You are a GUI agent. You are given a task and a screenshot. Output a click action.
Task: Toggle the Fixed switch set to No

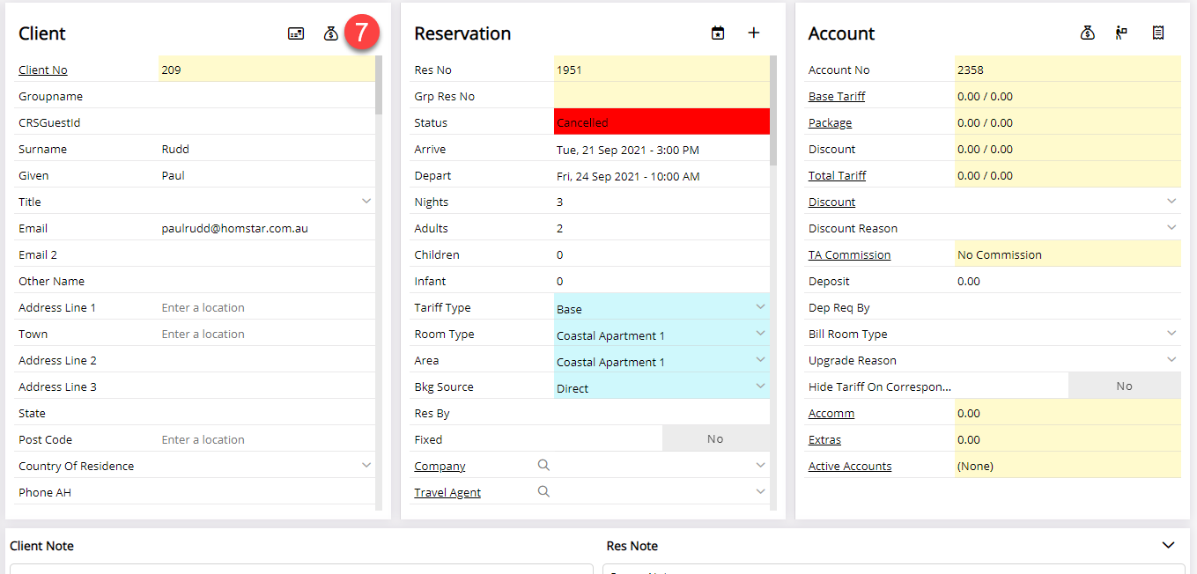click(715, 439)
